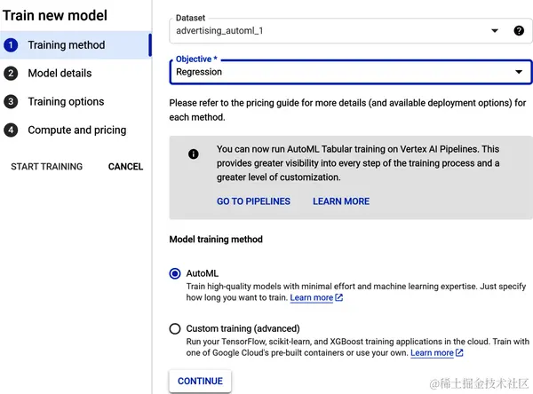Click the step 4 number badge
This screenshot has width=533, height=394.
coord(11,130)
